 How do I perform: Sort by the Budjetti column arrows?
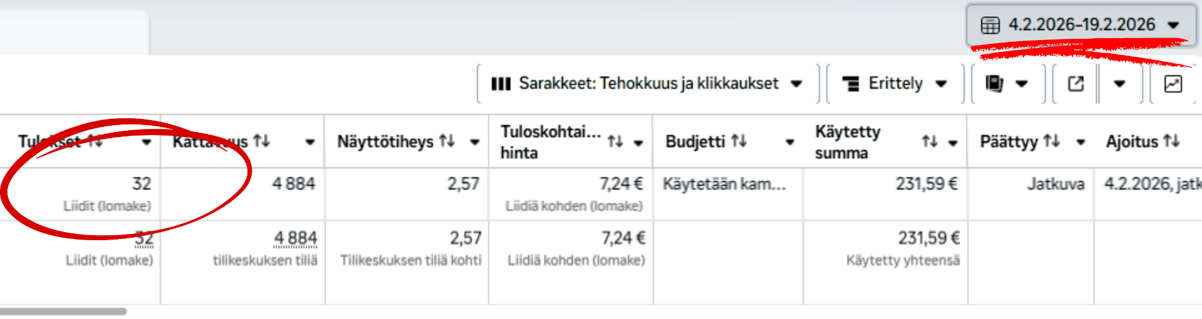pyautogui.click(x=739, y=141)
